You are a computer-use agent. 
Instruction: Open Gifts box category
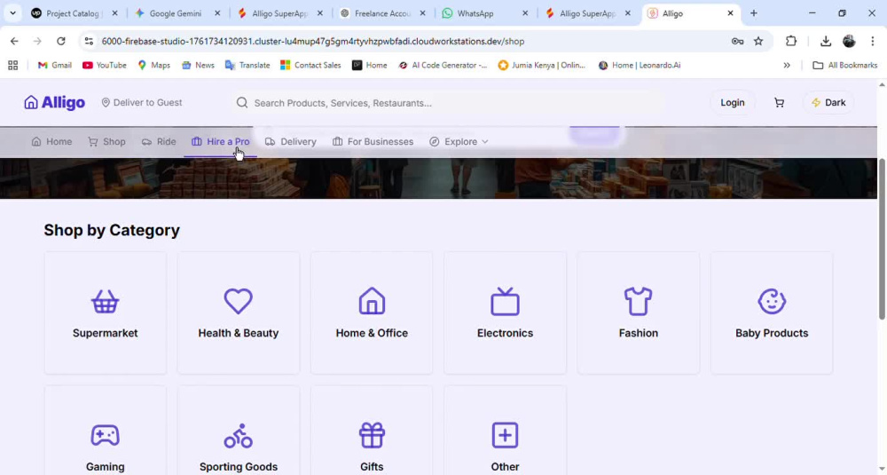(x=372, y=431)
